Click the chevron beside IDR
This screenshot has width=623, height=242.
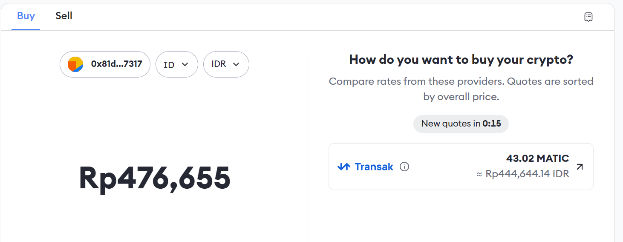click(236, 64)
